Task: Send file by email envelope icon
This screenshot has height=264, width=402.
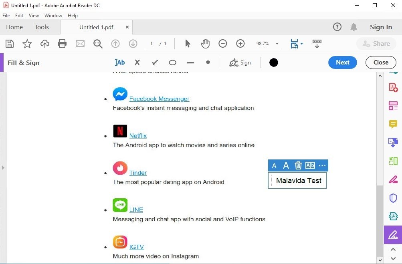Action: [x=80, y=44]
